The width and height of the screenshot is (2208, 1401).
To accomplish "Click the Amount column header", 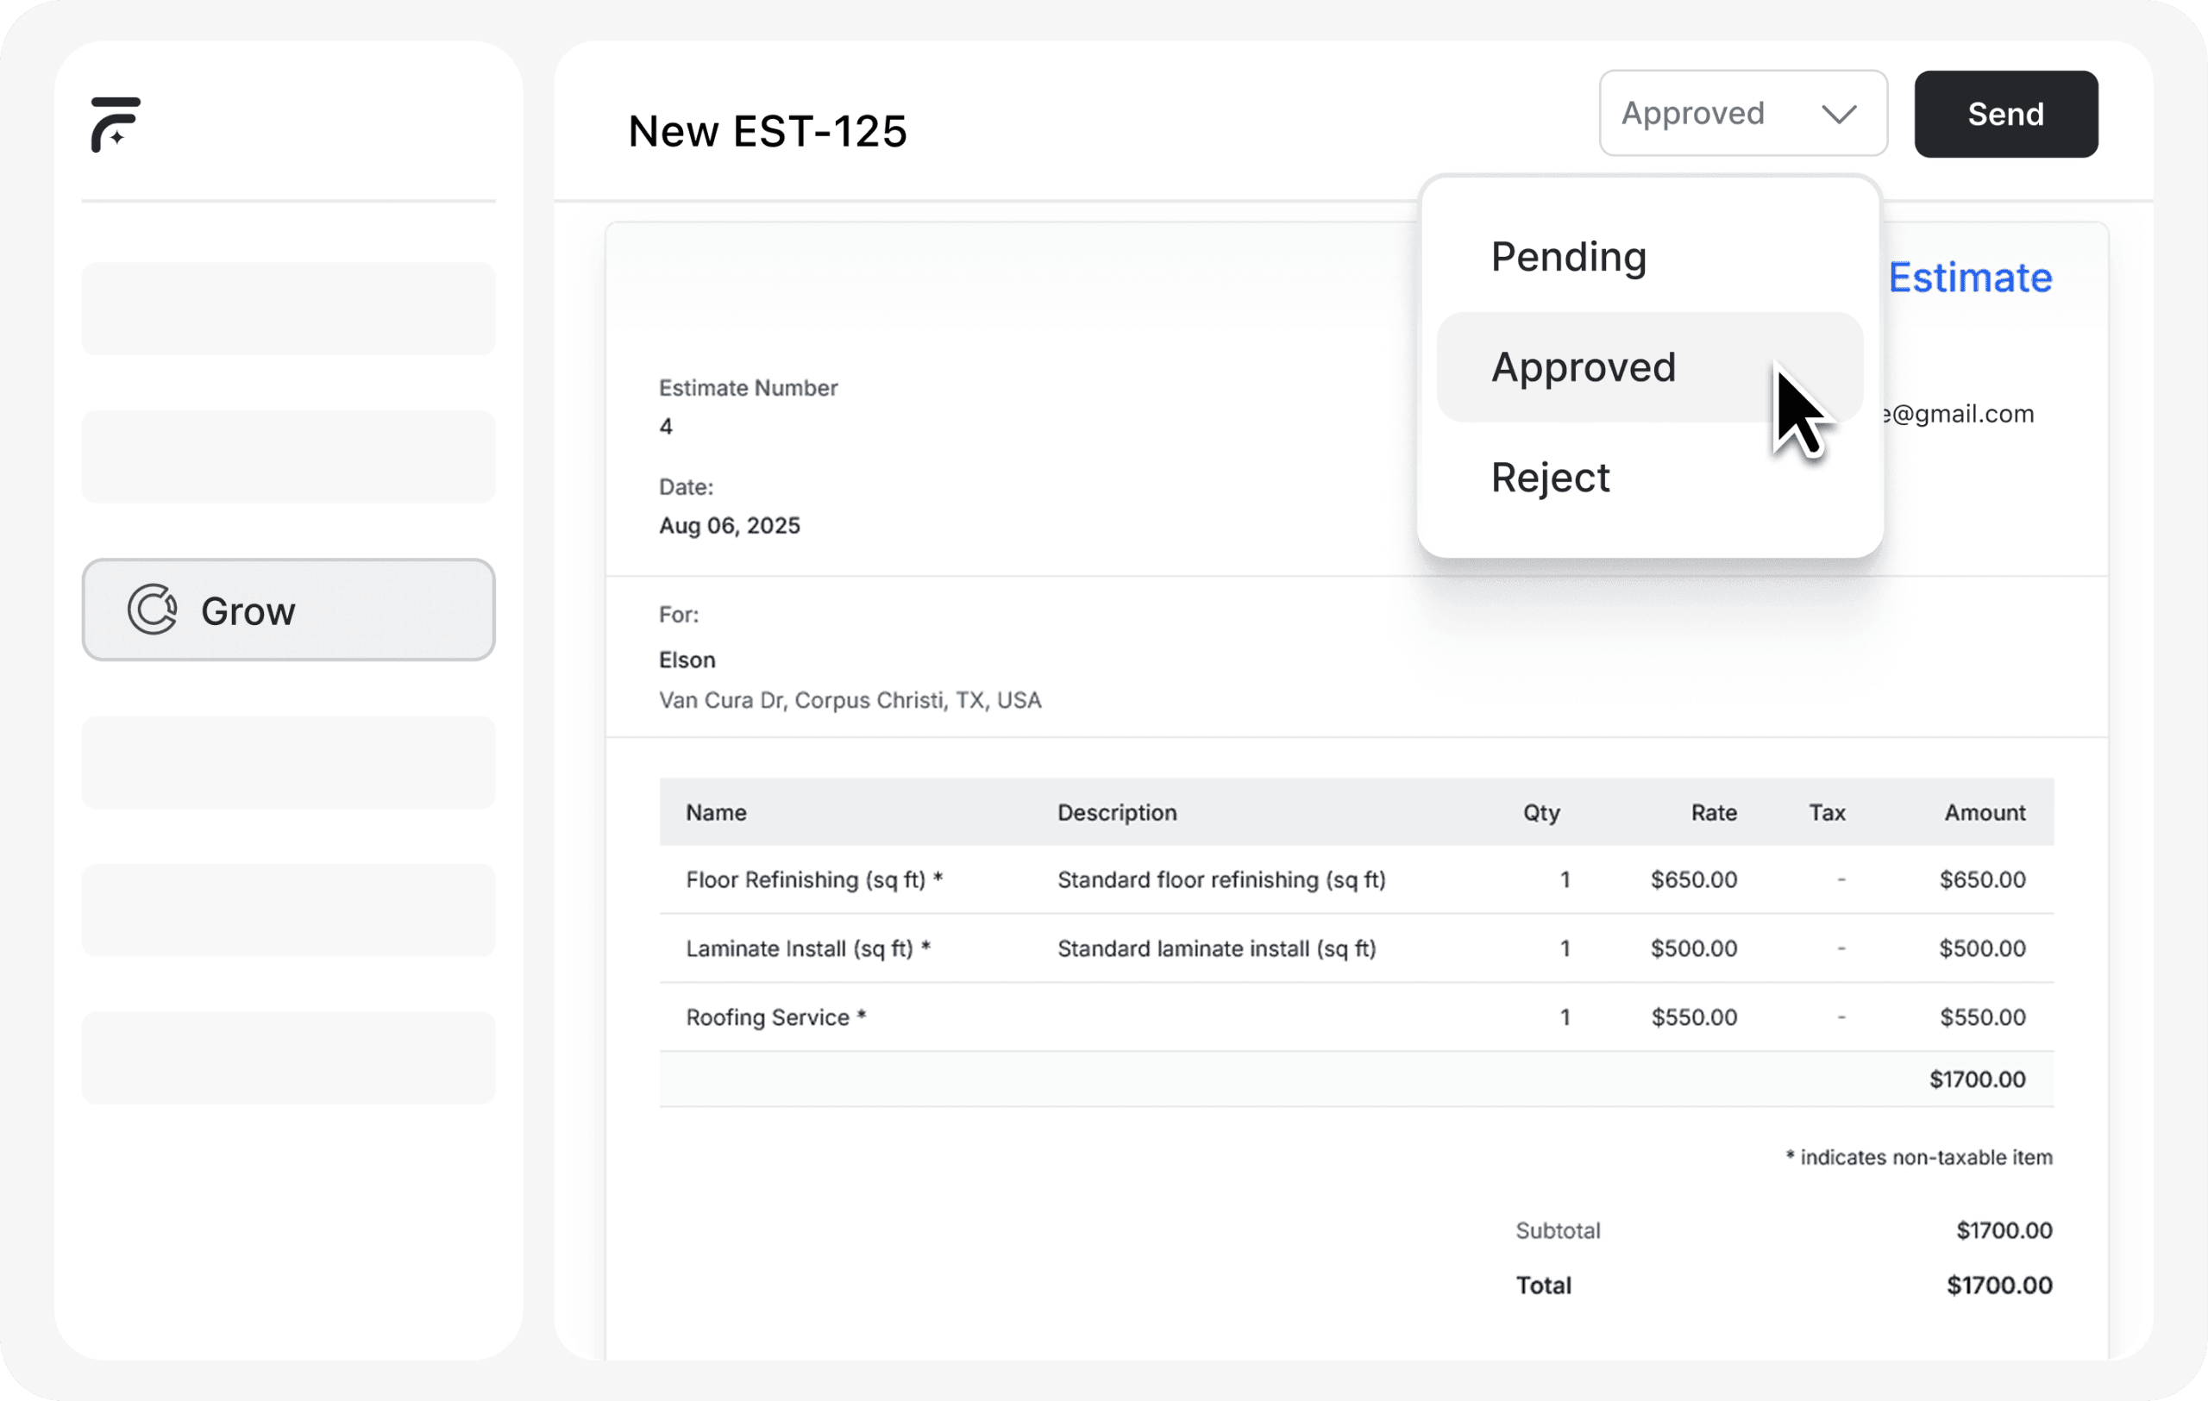I will pos(1985,813).
